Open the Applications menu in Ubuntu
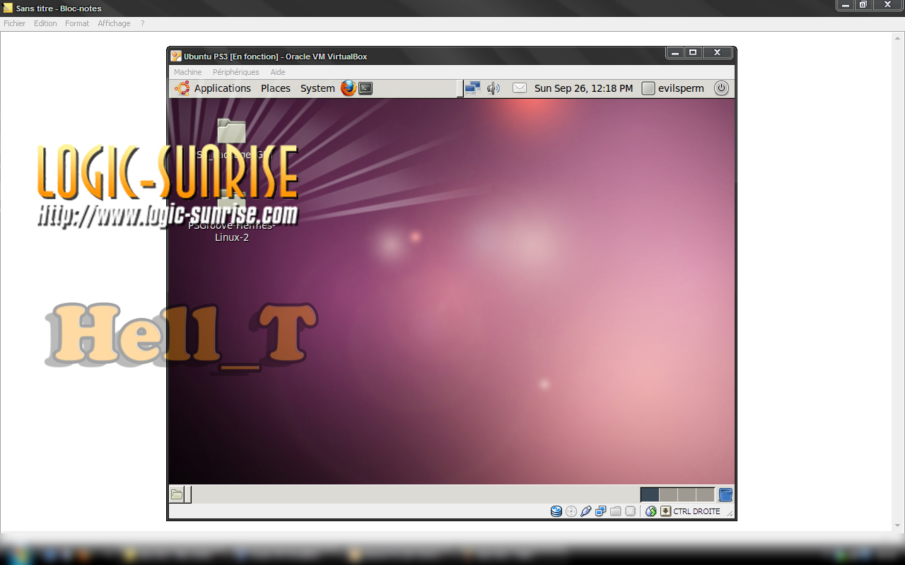This screenshot has height=565, width=905. pos(223,88)
